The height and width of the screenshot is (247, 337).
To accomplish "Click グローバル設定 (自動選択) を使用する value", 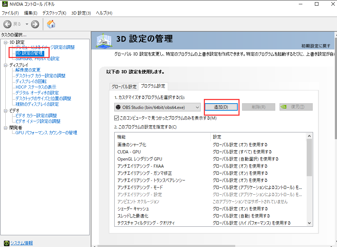I will [x=246, y=159].
